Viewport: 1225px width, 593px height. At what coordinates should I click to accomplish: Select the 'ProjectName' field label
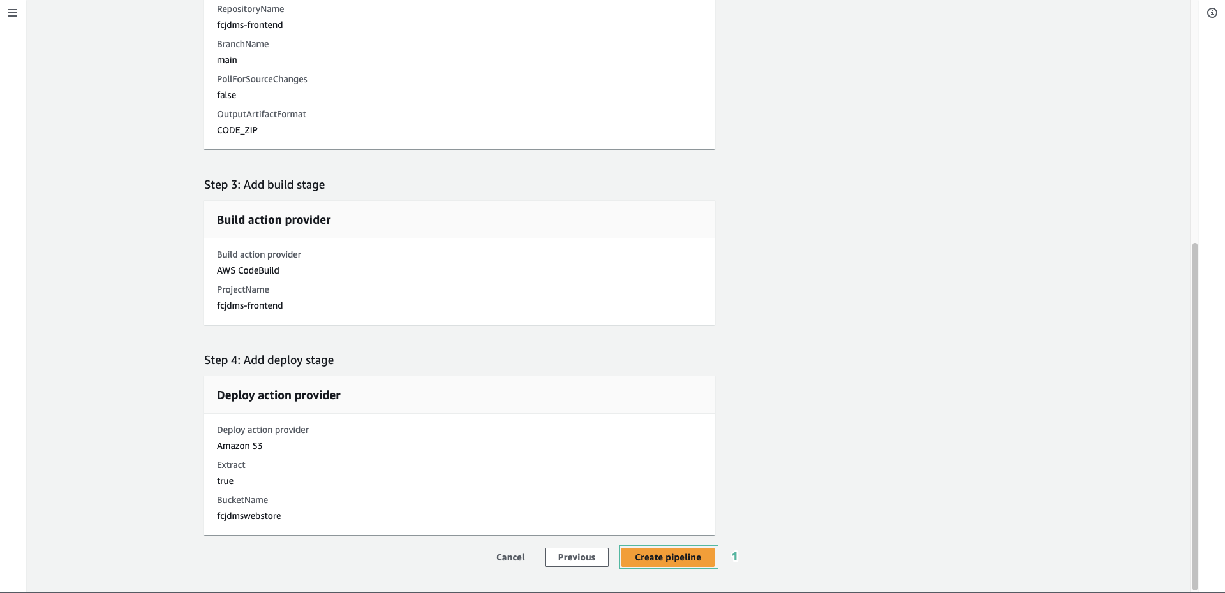242,289
